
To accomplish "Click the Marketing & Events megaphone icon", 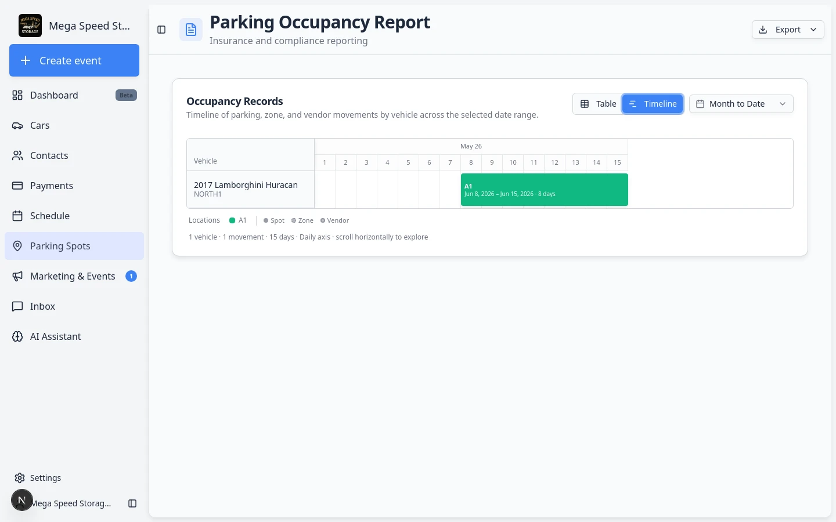I will [17, 276].
